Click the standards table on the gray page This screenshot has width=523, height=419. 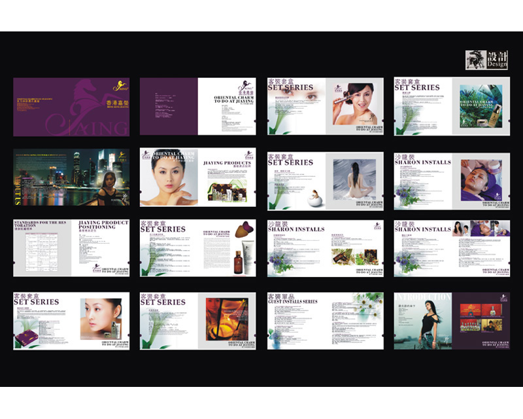(x=42, y=252)
